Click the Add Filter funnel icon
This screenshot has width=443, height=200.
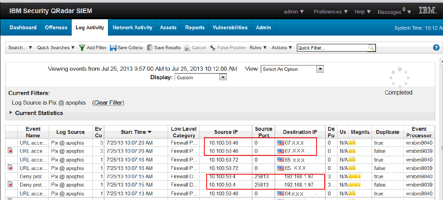[82, 48]
